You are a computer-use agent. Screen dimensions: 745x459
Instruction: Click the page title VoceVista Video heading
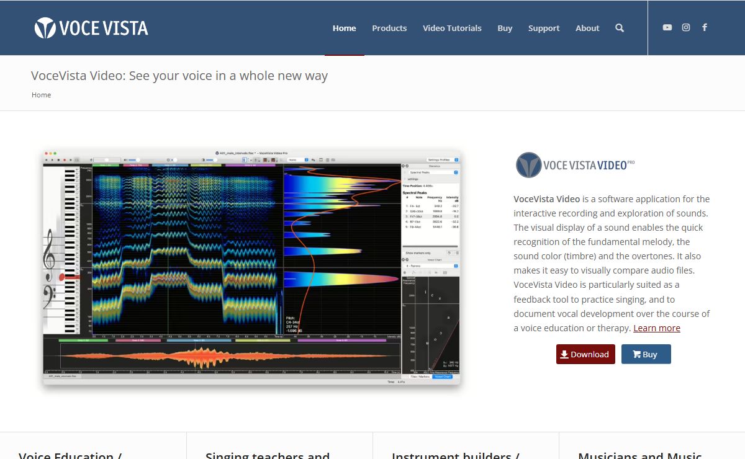(x=179, y=76)
